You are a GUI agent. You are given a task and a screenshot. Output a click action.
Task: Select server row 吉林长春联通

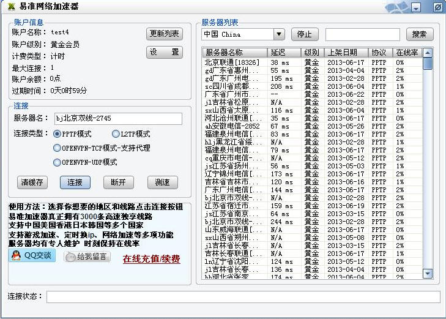(x=312, y=253)
